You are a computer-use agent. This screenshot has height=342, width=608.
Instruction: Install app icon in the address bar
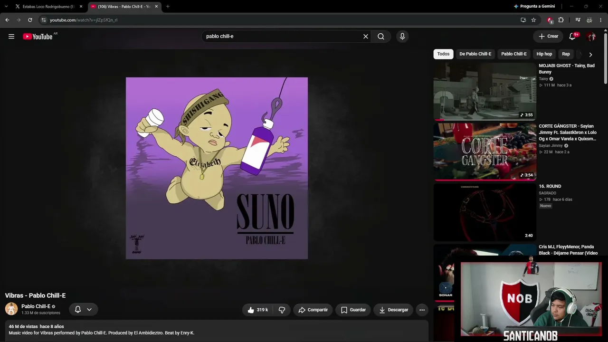523,20
